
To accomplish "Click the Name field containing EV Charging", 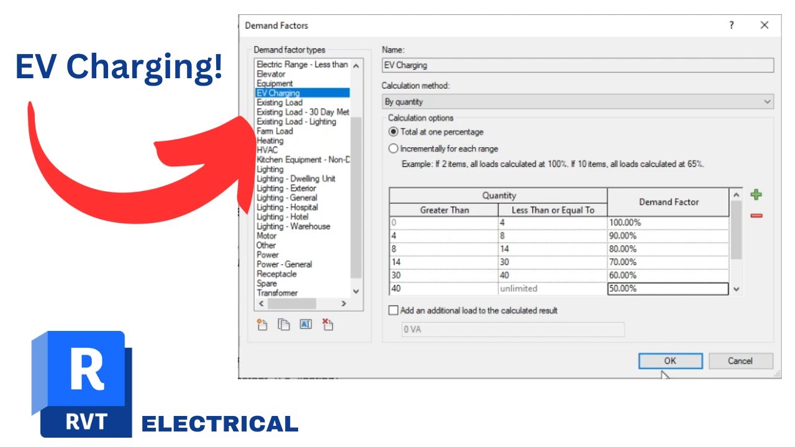I will click(x=578, y=65).
